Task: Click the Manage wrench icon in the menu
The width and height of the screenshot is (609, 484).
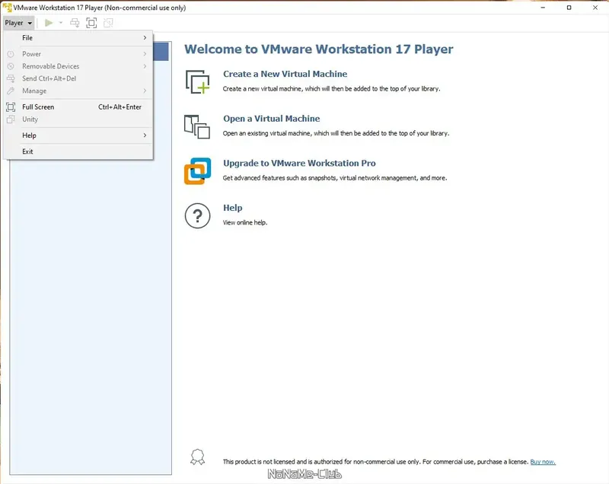Action: pyautogui.click(x=11, y=91)
